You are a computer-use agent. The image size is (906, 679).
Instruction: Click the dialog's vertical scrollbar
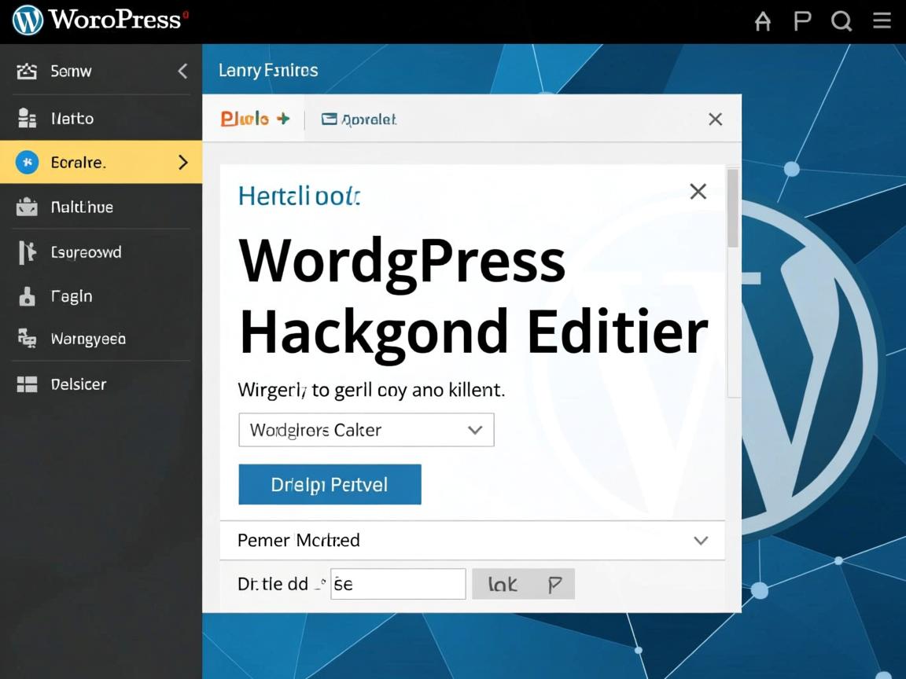click(733, 208)
